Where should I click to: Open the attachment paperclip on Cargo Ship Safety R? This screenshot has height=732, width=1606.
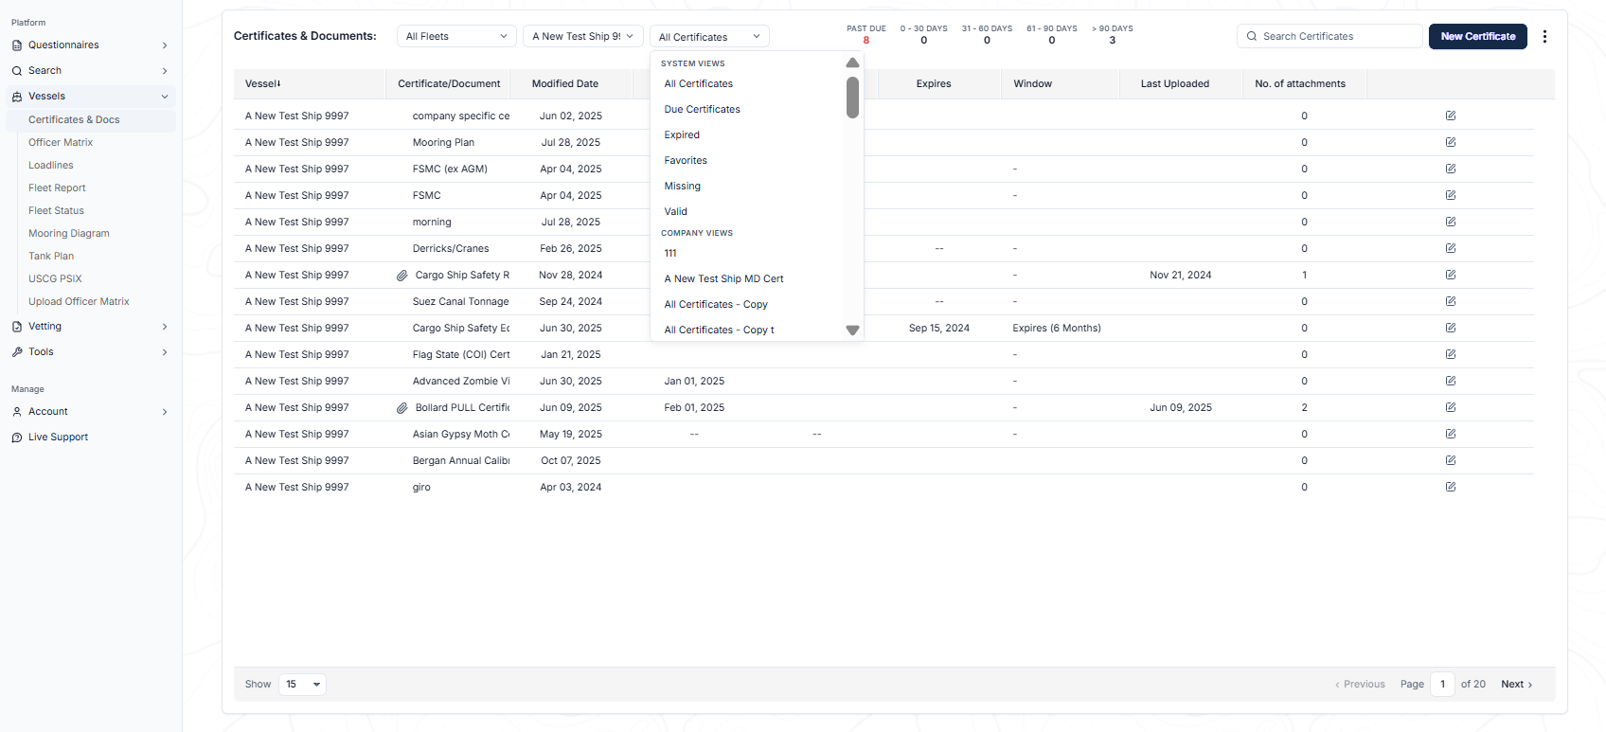(x=402, y=275)
